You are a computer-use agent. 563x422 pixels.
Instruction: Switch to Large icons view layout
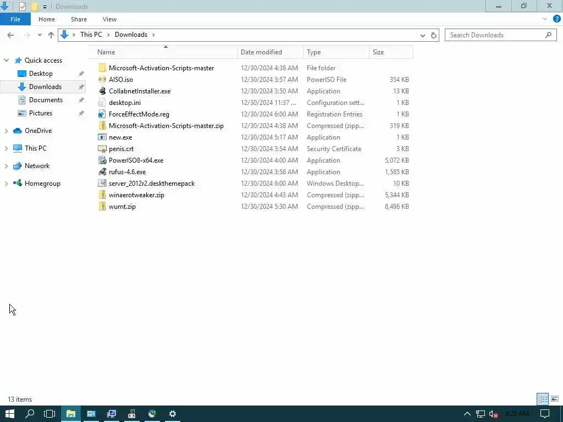[x=555, y=399]
